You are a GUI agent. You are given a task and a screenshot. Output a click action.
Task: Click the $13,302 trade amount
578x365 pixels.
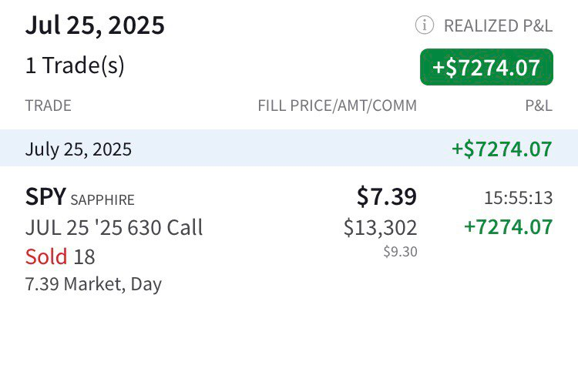pos(381,227)
